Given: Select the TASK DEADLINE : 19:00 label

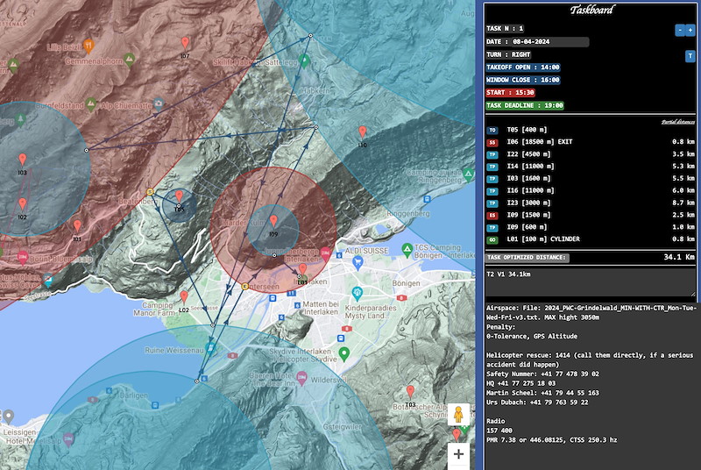Looking at the screenshot, I should [x=525, y=105].
